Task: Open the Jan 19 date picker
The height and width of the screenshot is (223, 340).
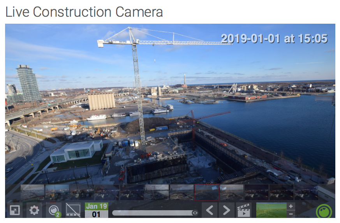Action: [97, 210]
